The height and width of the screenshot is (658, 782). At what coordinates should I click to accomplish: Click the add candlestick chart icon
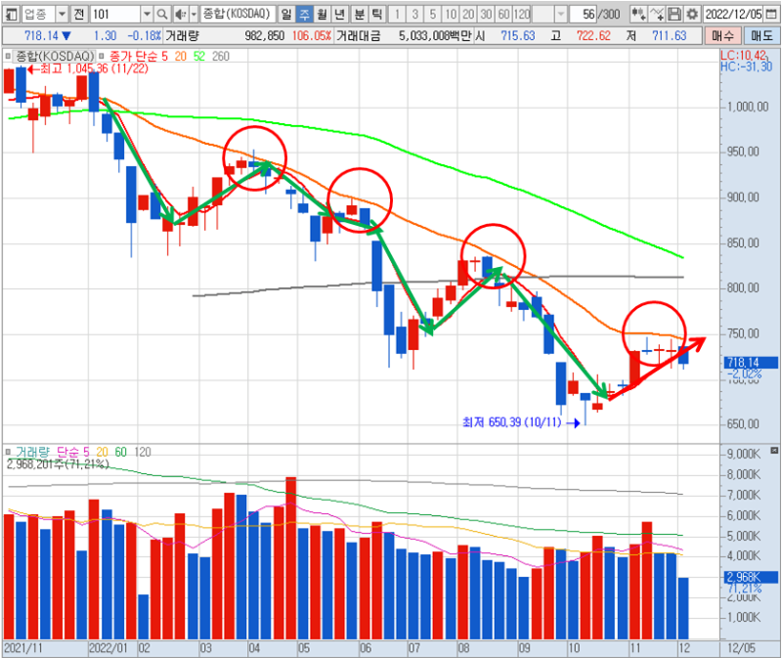coord(638,14)
